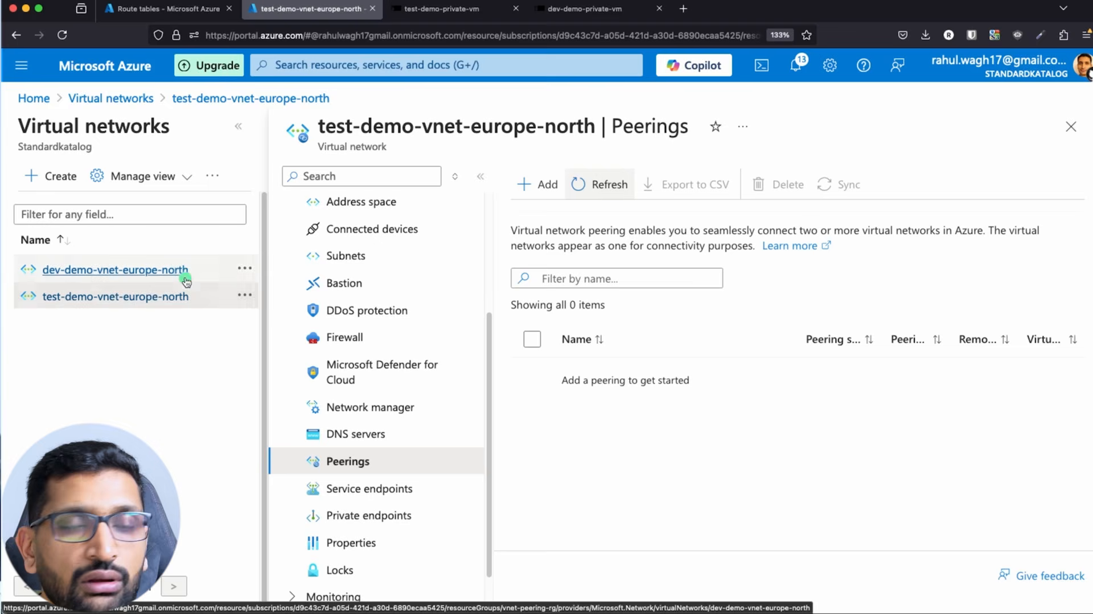Image resolution: width=1093 pixels, height=614 pixels.
Task: Click the Filter for any field box
Action: pyautogui.click(x=130, y=214)
